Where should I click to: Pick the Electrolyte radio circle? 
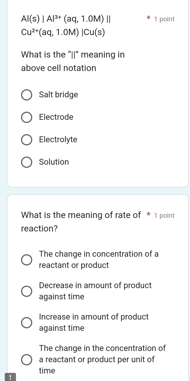click(27, 140)
